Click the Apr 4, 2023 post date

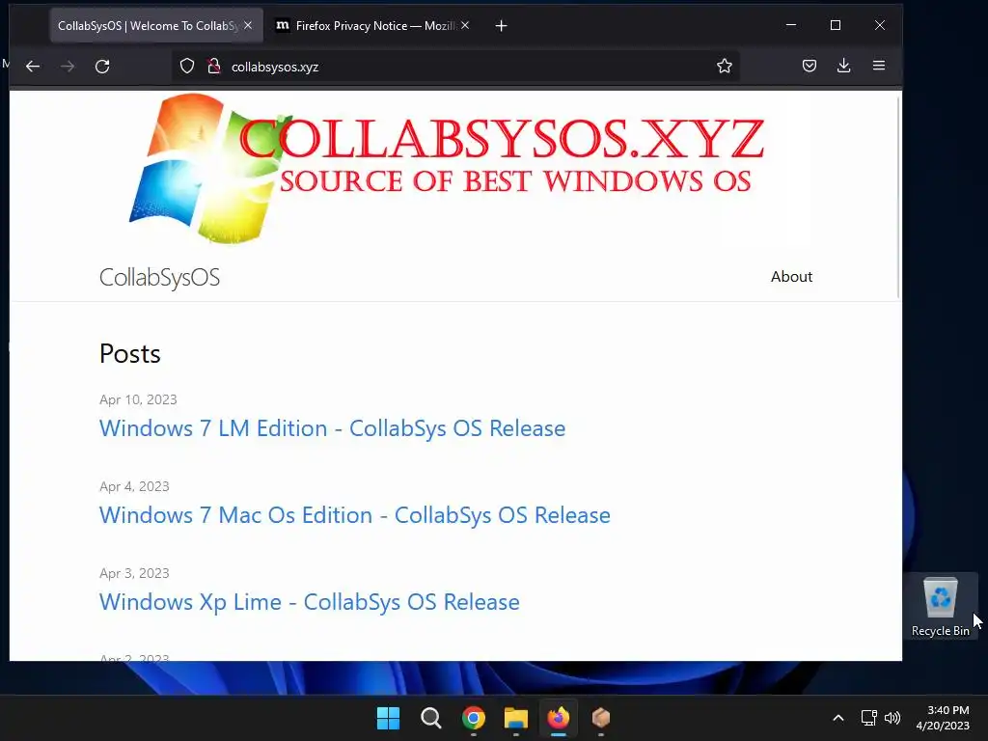[x=134, y=486]
